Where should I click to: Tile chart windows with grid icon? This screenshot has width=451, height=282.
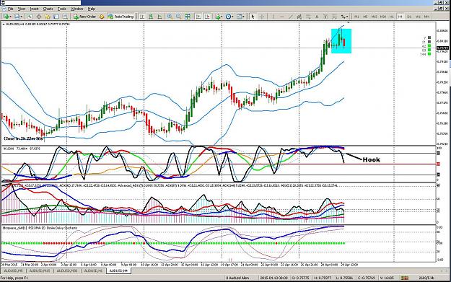(x=188, y=17)
